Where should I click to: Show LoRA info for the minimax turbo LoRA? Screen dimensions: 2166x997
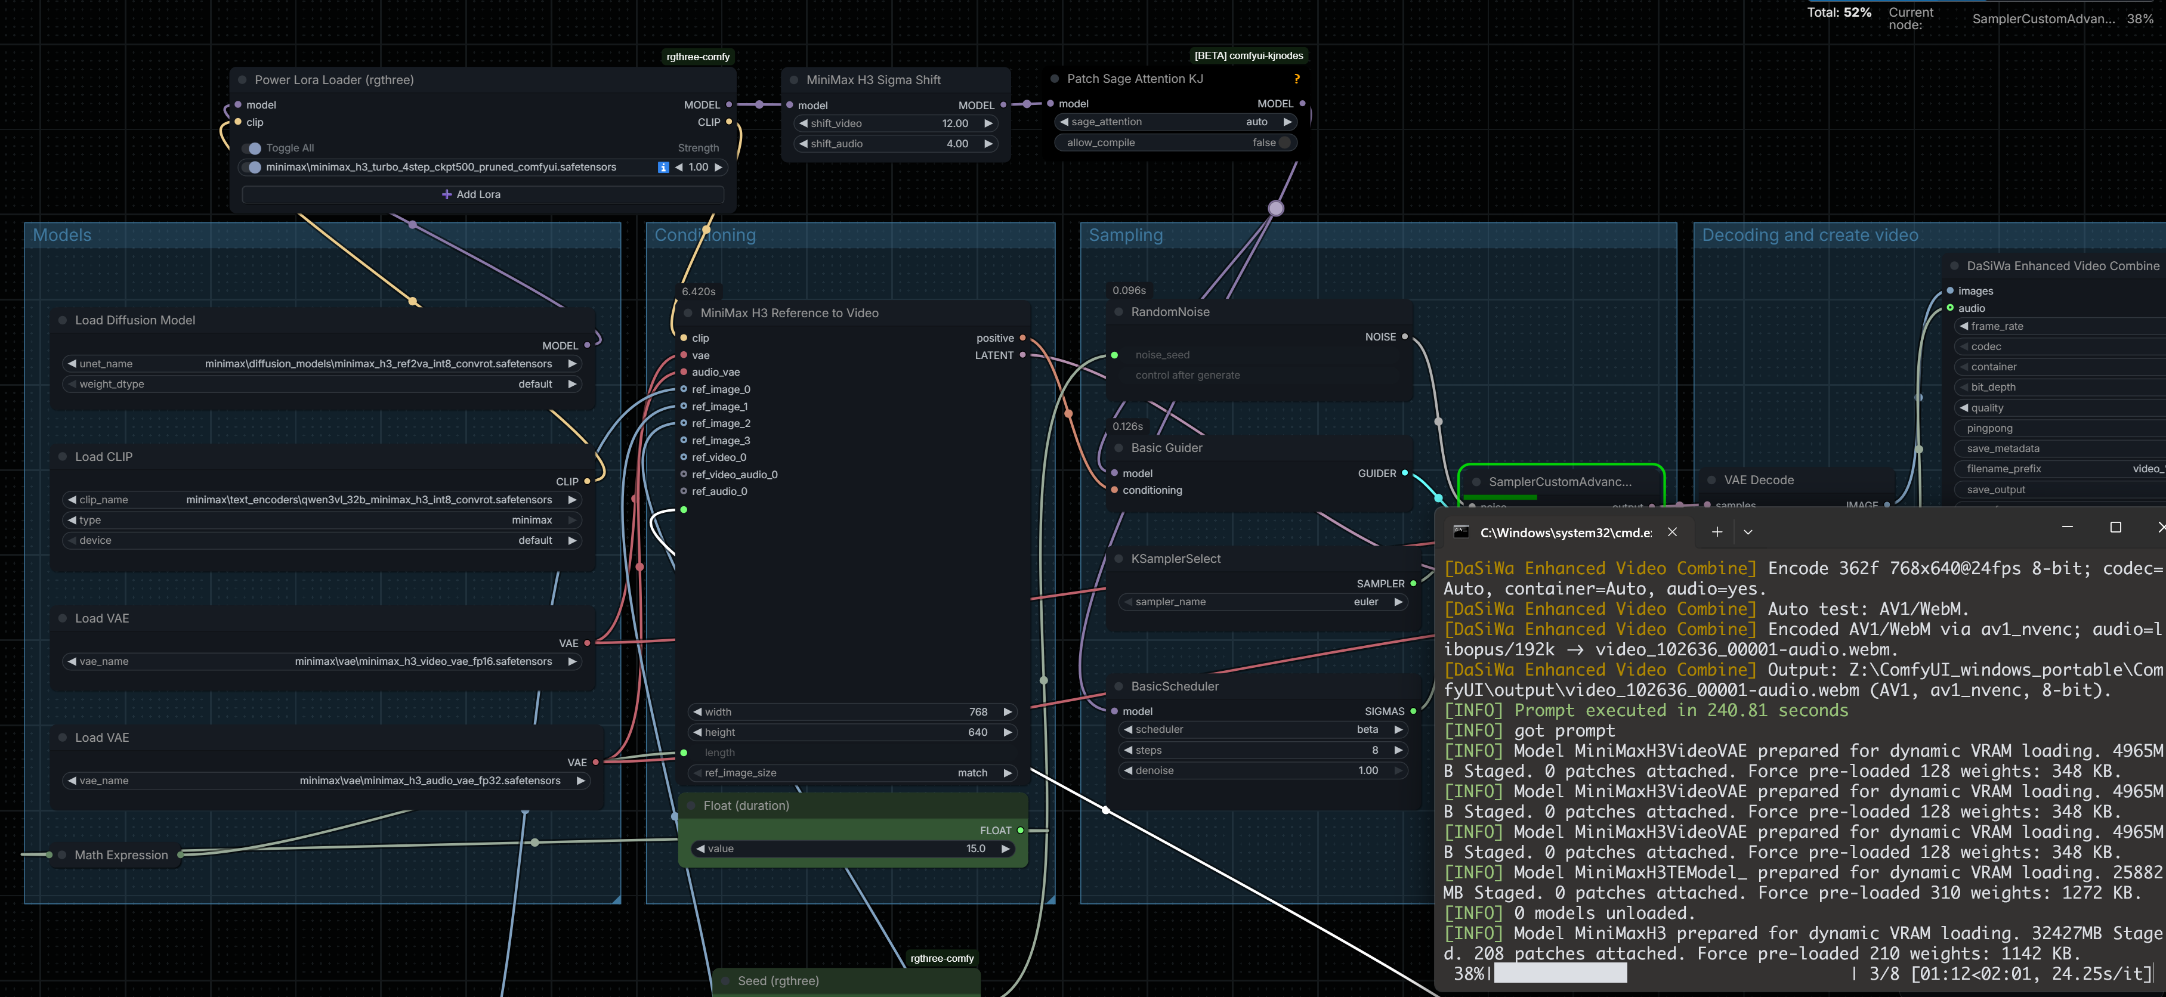(663, 168)
